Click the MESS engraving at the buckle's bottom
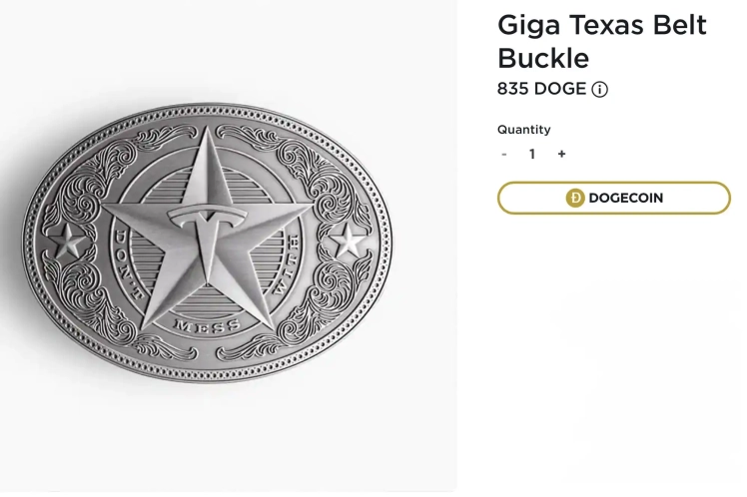The width and height of the screenshot is (747, 497). pyautogui.click(x=206, y=326)
